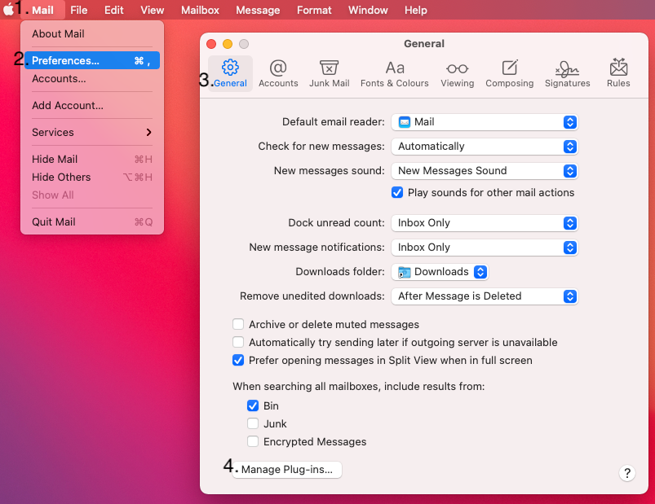
Task: Click the Apple logo menu
Action: tap(9, 10)
